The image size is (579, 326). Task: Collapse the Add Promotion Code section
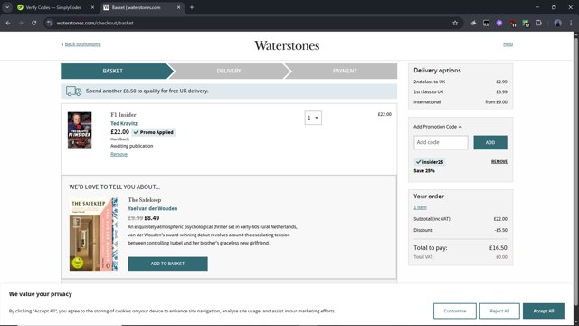point(438,127)
